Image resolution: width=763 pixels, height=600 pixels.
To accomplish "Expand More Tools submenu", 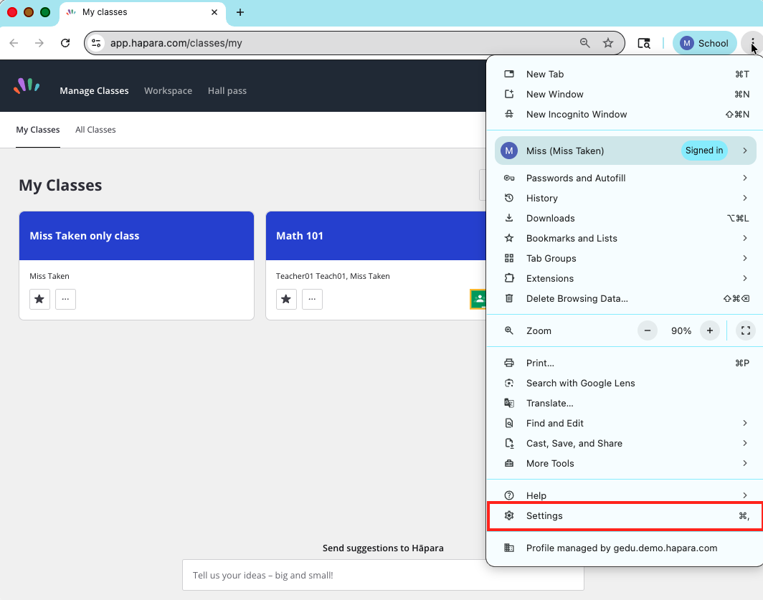I will (625, 464).
